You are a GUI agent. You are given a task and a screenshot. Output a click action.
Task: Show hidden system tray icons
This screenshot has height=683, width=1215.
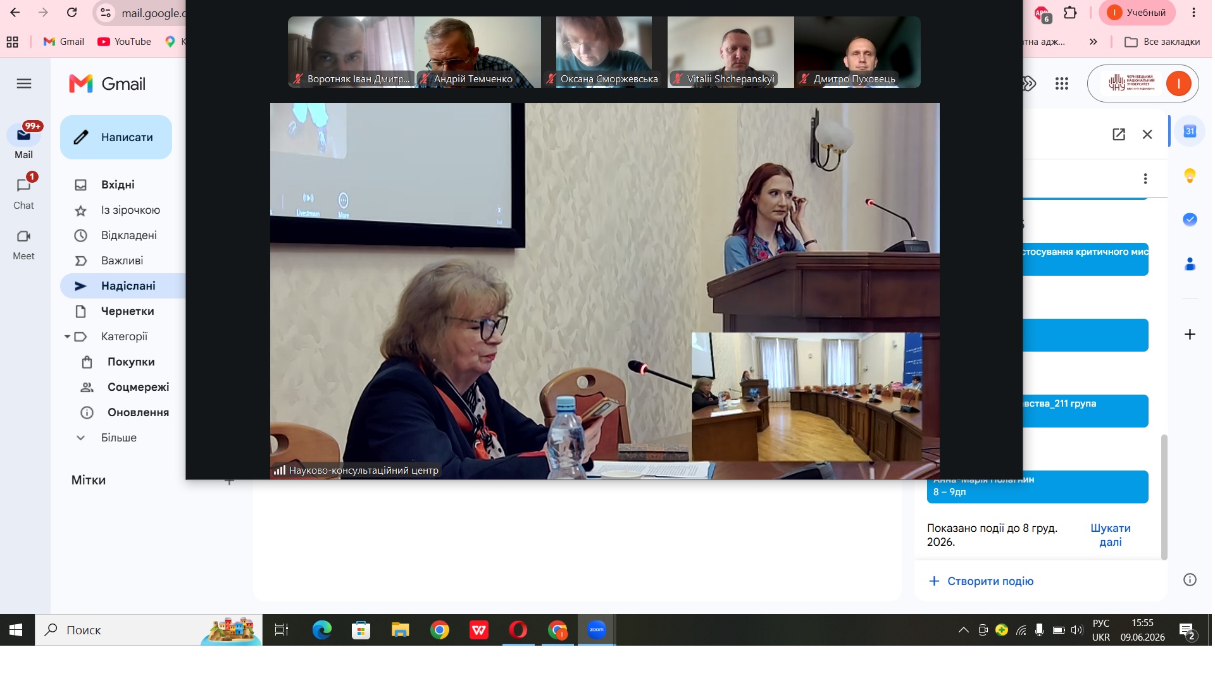[963, 630]
